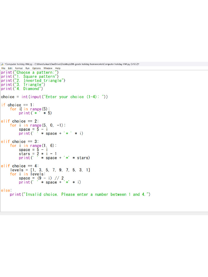Open the Run menu
The width and height of the screenshot is (208, 277).
click(27, 68)
